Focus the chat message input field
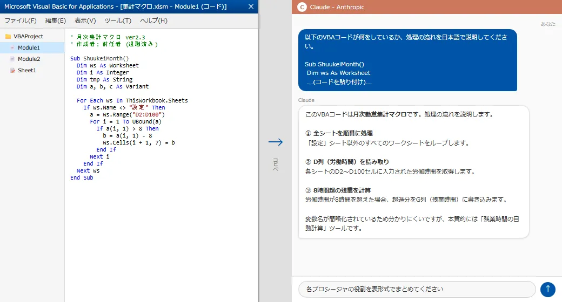562x302 pixels. 417,289
